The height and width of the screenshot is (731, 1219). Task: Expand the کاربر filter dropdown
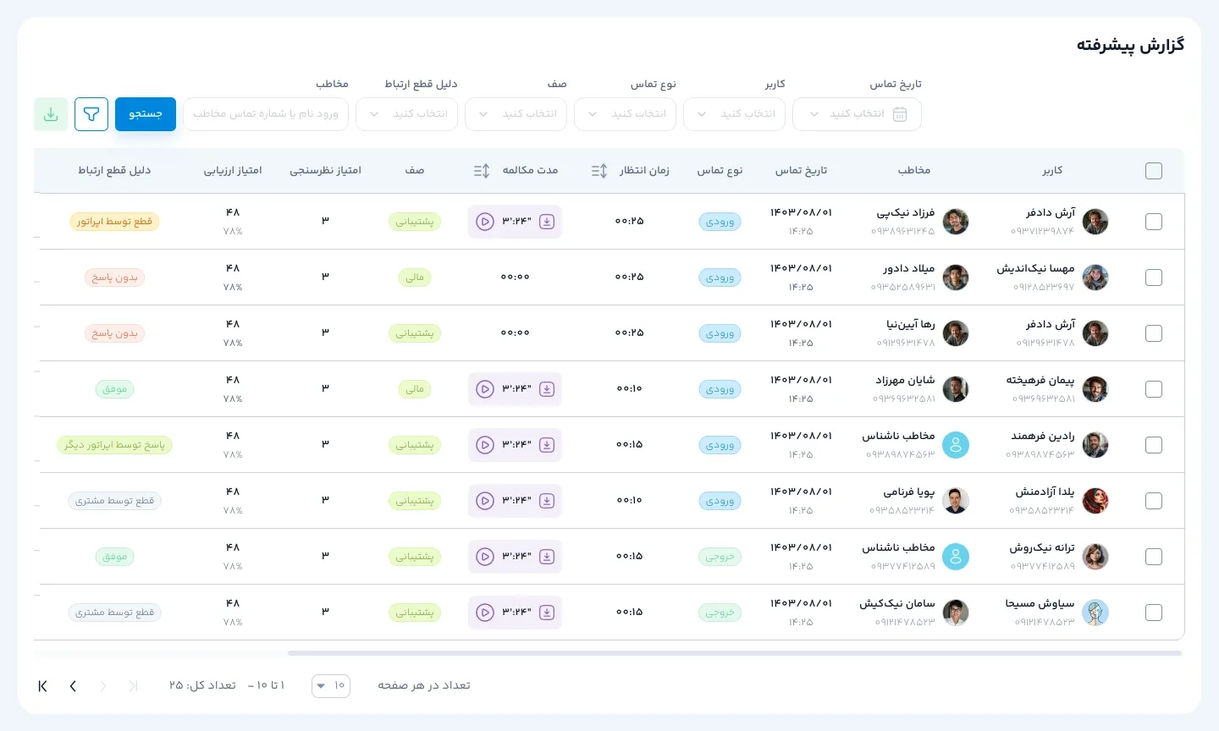click(x=734, y=114)
